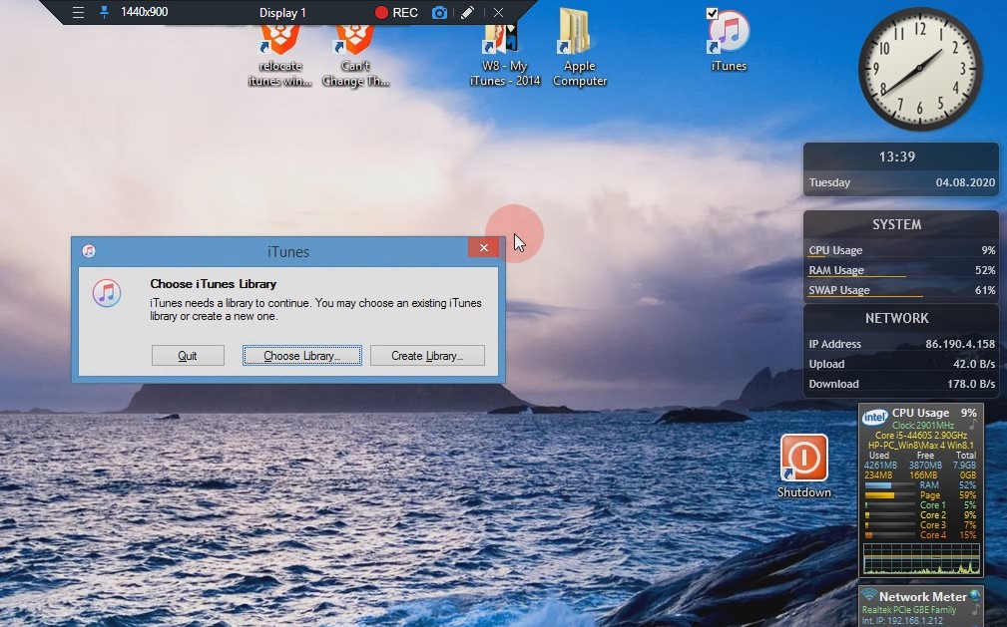This screenshot has width=1007, height=627.
Task: Click the CPU Usage row in SYSTEM gadget
Action: tap(901, 250)
